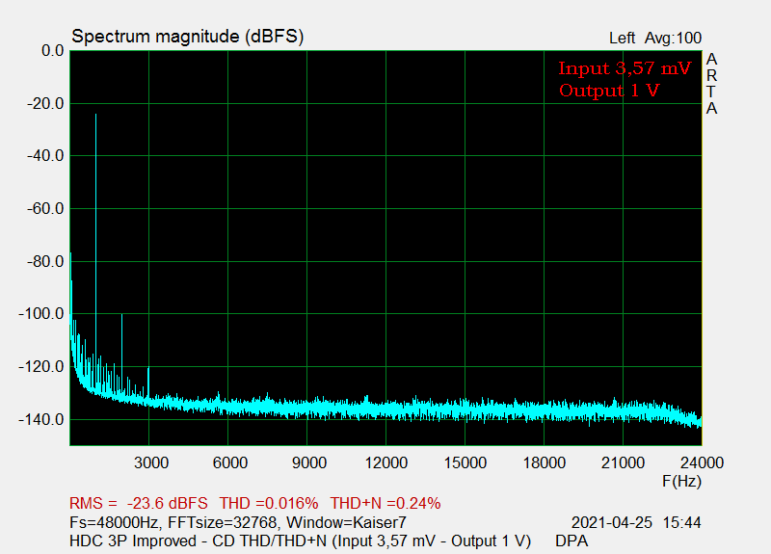The width and height of the screenshot is (771, 554).
Task: Click the 12000 frequency axis label
Action: coord(386,462)
